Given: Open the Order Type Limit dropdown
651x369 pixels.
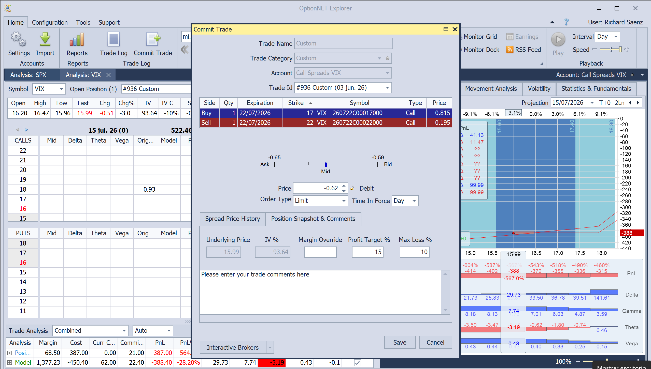Looking at the screenshot, I should (x=344, y=201).
